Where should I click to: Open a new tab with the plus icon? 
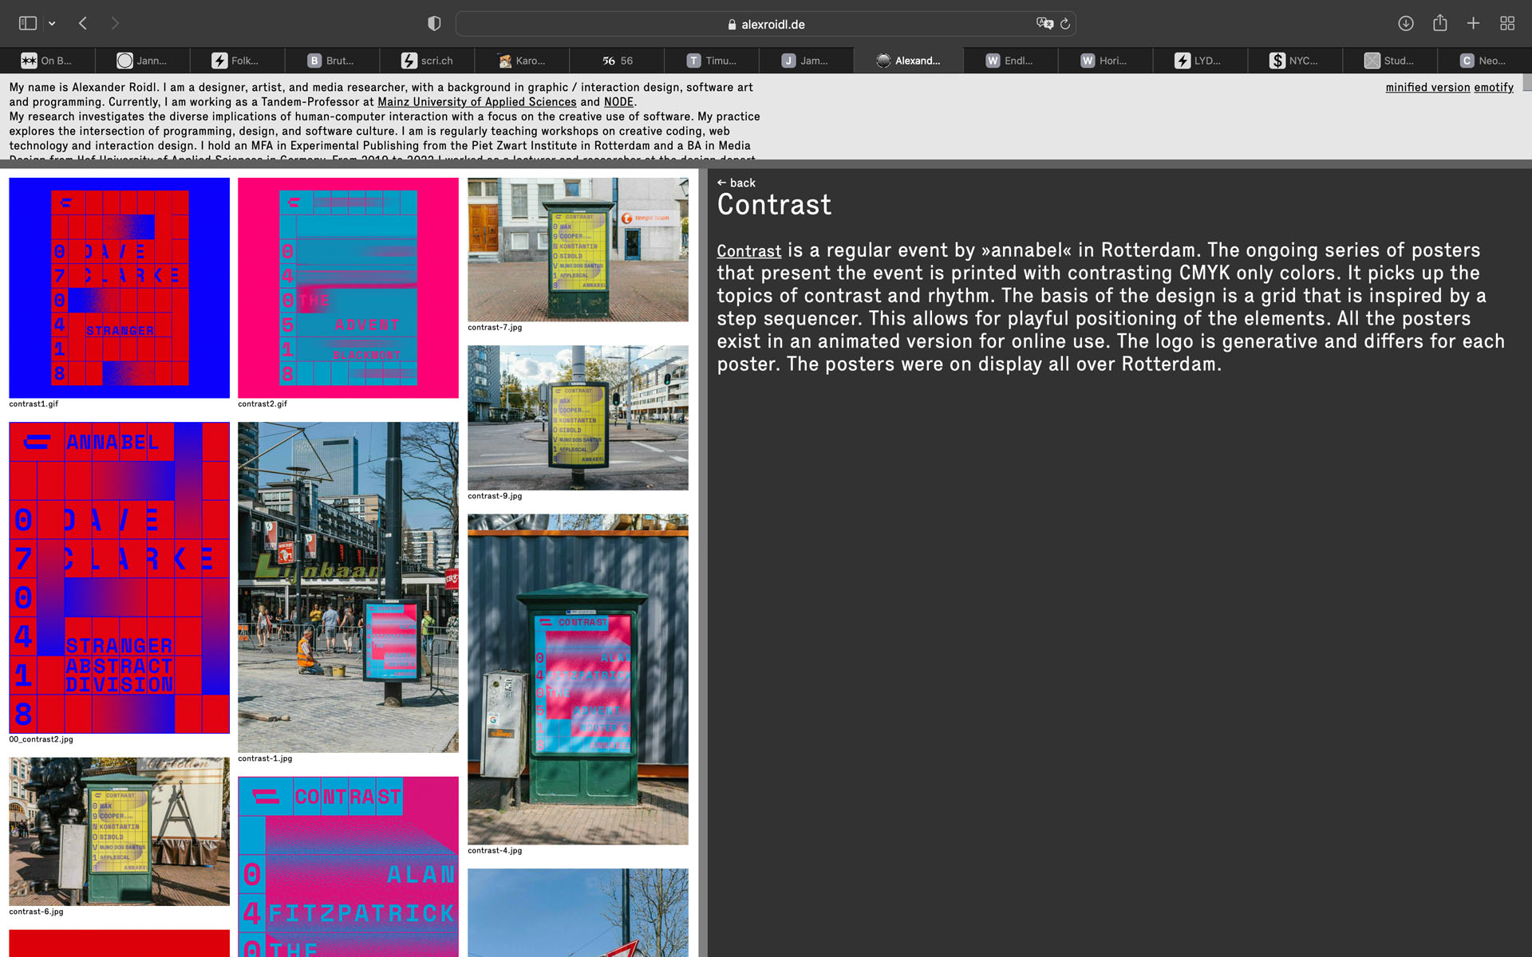(1473, 23)
